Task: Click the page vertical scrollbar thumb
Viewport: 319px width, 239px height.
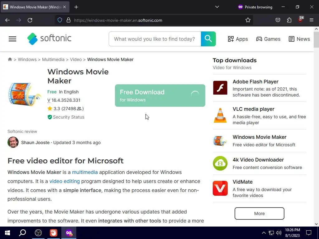Action: pyautogui.click(x=316, y=40)
